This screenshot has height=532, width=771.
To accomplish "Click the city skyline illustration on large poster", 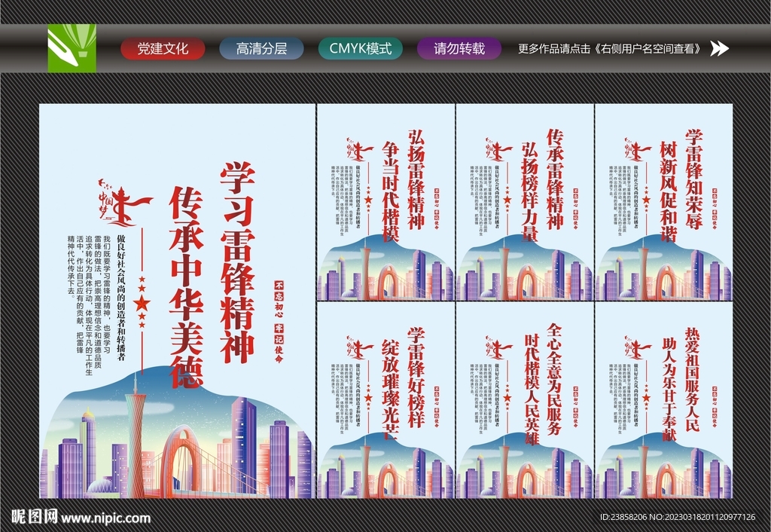I will 177,433.
